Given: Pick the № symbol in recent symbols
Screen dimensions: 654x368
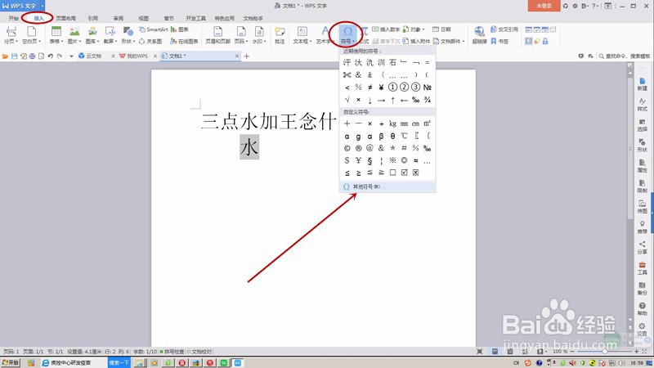Looking at the screenshot, I should 427,88.
